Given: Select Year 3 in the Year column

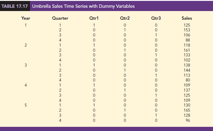Looking at the screenshot, I should click(26, 65).
